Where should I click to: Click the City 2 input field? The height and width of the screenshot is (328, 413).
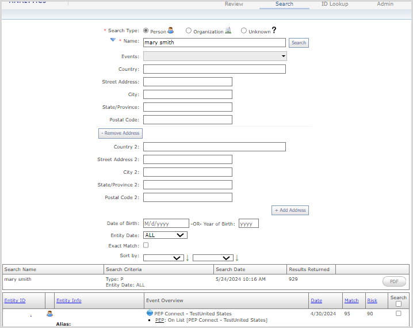[188, 172]
